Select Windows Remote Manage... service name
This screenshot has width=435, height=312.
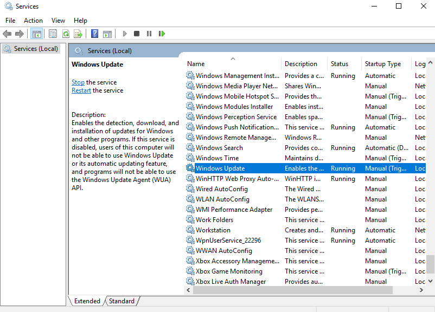click(x=236, y=137)
